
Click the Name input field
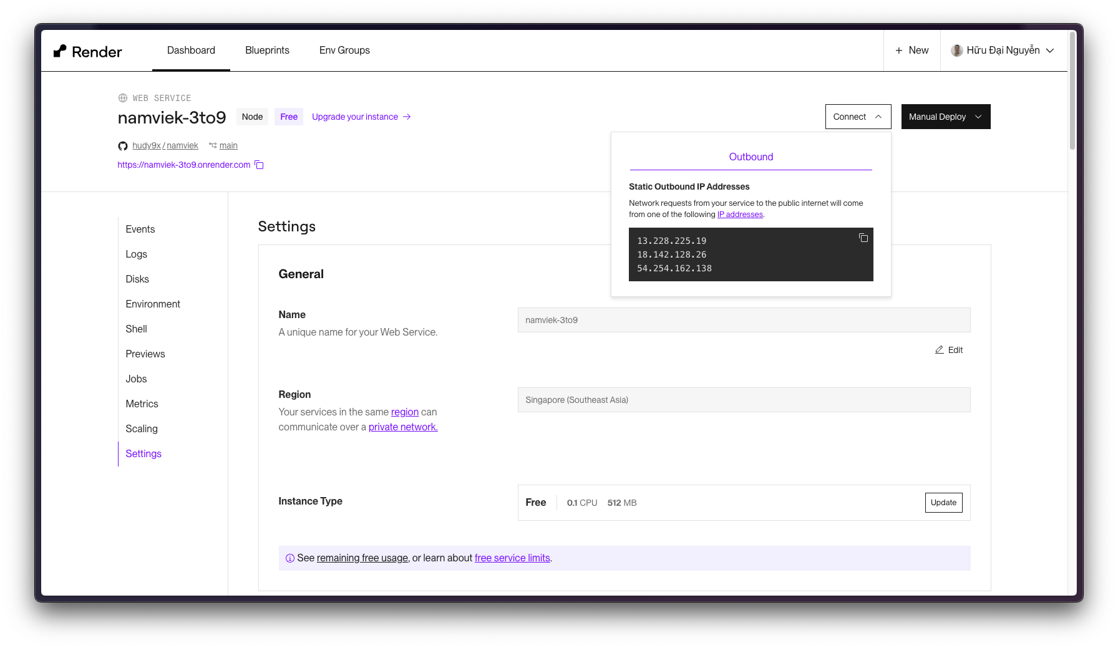tap(744, 320)
